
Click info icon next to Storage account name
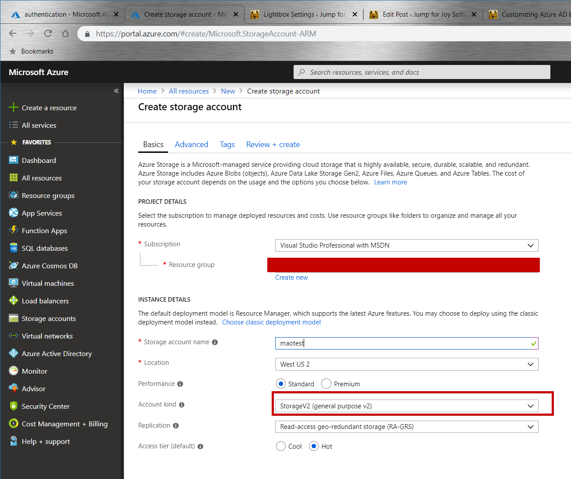(x=215, y=342)
